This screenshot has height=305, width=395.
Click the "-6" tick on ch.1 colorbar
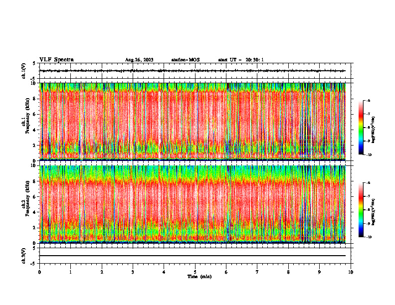pos(369,100)
